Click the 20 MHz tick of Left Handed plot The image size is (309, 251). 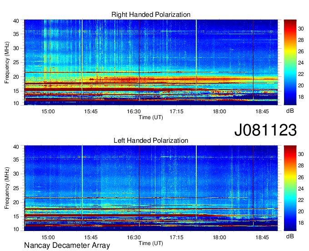tap(16, 202)
